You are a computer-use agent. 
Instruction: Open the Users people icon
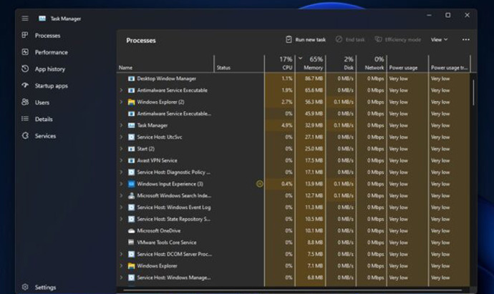click(25, 102)
